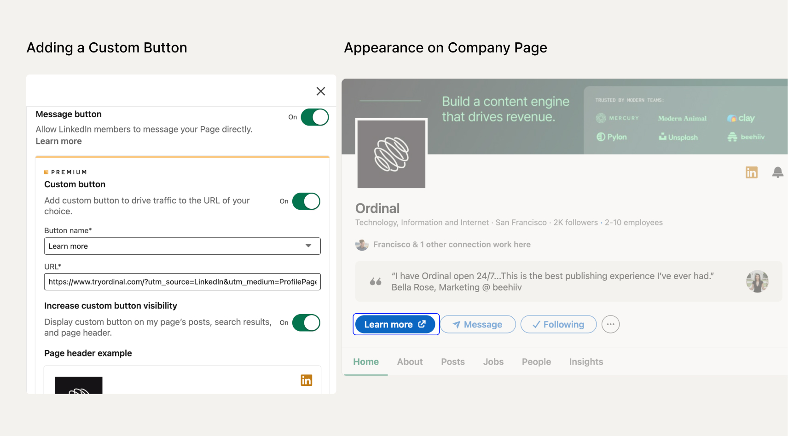Image resolution: width=788 pixels, height=436 pixels.
Task: Open the Button name dropdown
Action: (308, 246)
